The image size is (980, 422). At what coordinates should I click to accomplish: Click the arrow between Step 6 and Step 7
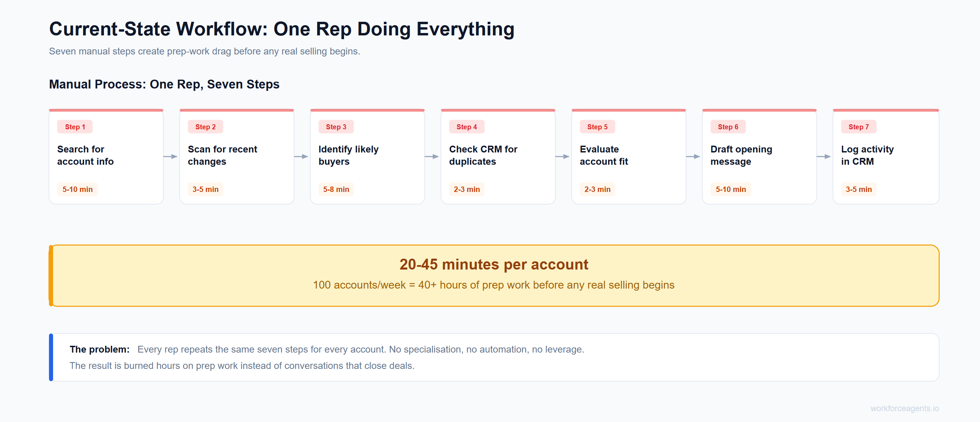pyautogui.click(x=824, y=157)
